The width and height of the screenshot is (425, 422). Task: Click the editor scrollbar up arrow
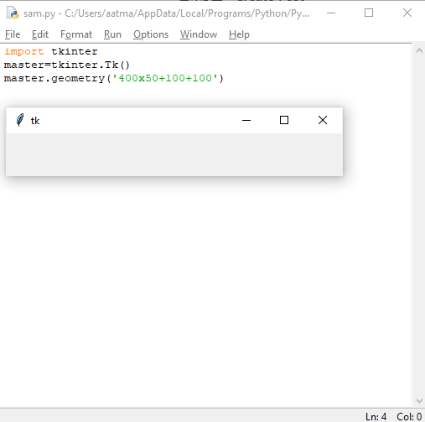click(x=419, y=50)
